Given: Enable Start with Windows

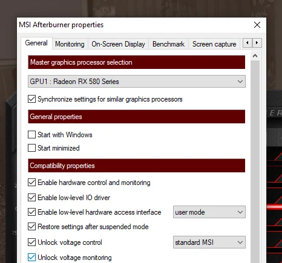Looking at the screenshot, I should pyautogui.click(x=31, y=135).
